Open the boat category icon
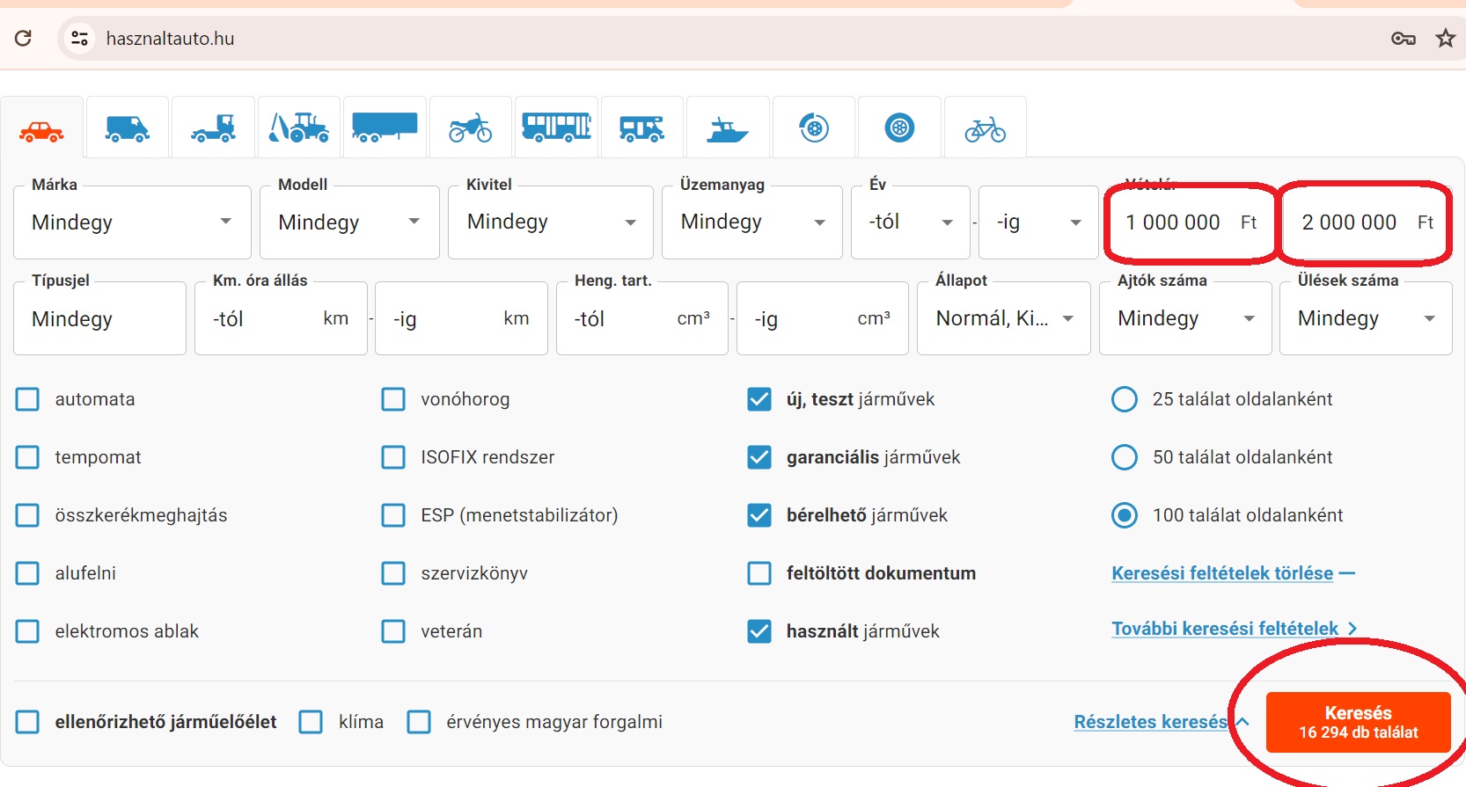 point(727,130)
